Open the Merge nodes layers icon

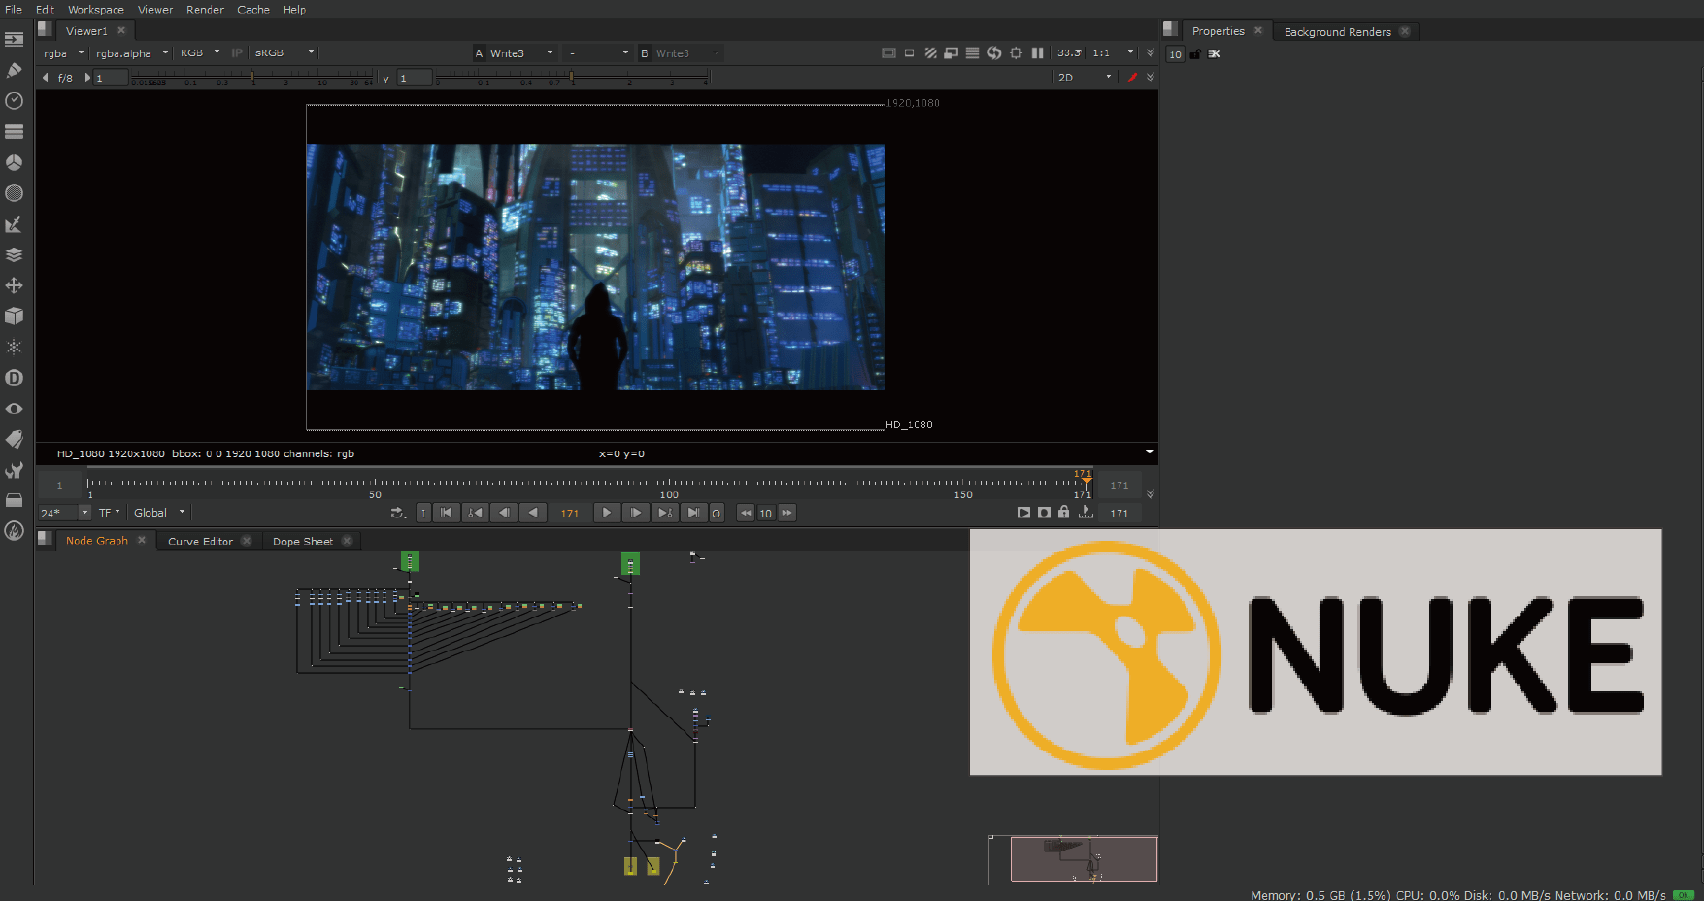[x=14, y=254]
